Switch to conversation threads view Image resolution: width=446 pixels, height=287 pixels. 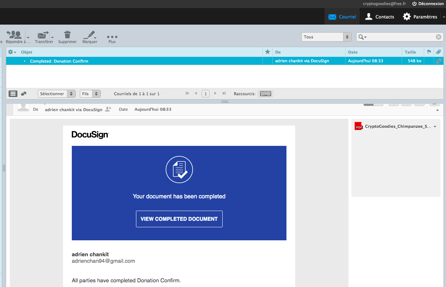pos(24,94)
